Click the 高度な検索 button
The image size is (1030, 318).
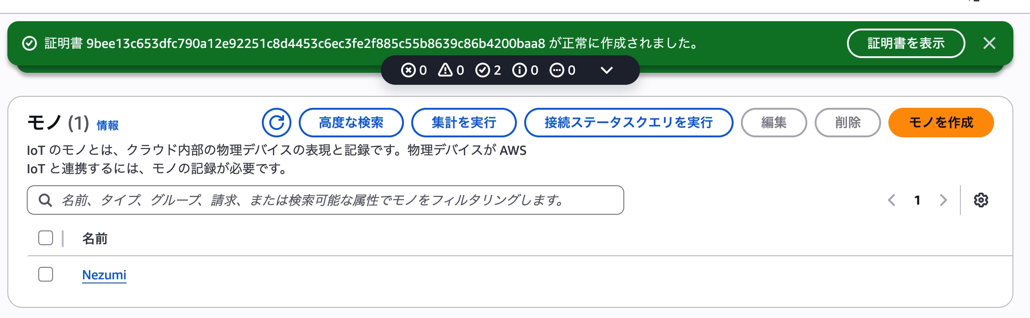pos(351,123)
